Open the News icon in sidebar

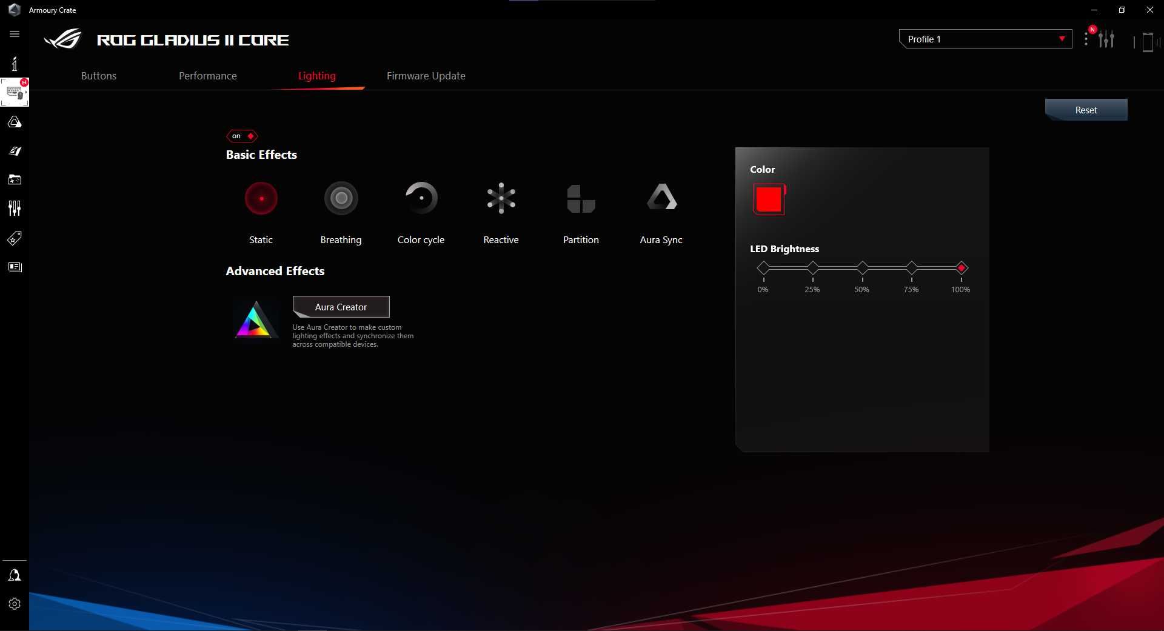15,267
